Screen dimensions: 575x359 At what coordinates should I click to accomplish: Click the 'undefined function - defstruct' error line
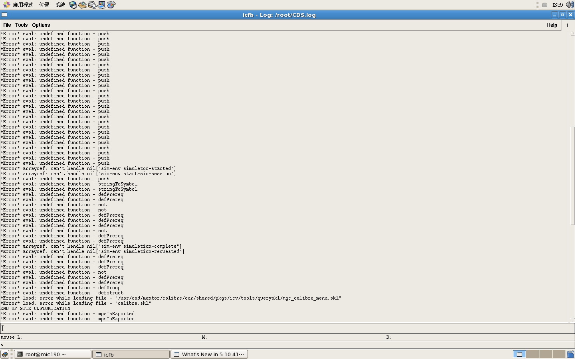(x=62, y=293)
